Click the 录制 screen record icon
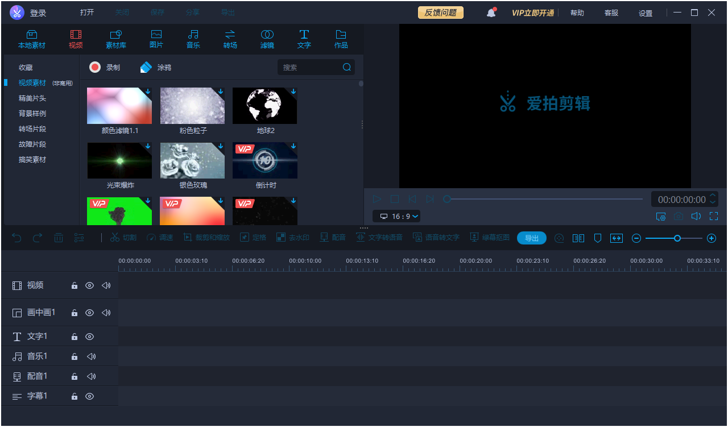728x427 pixels. 94,67
